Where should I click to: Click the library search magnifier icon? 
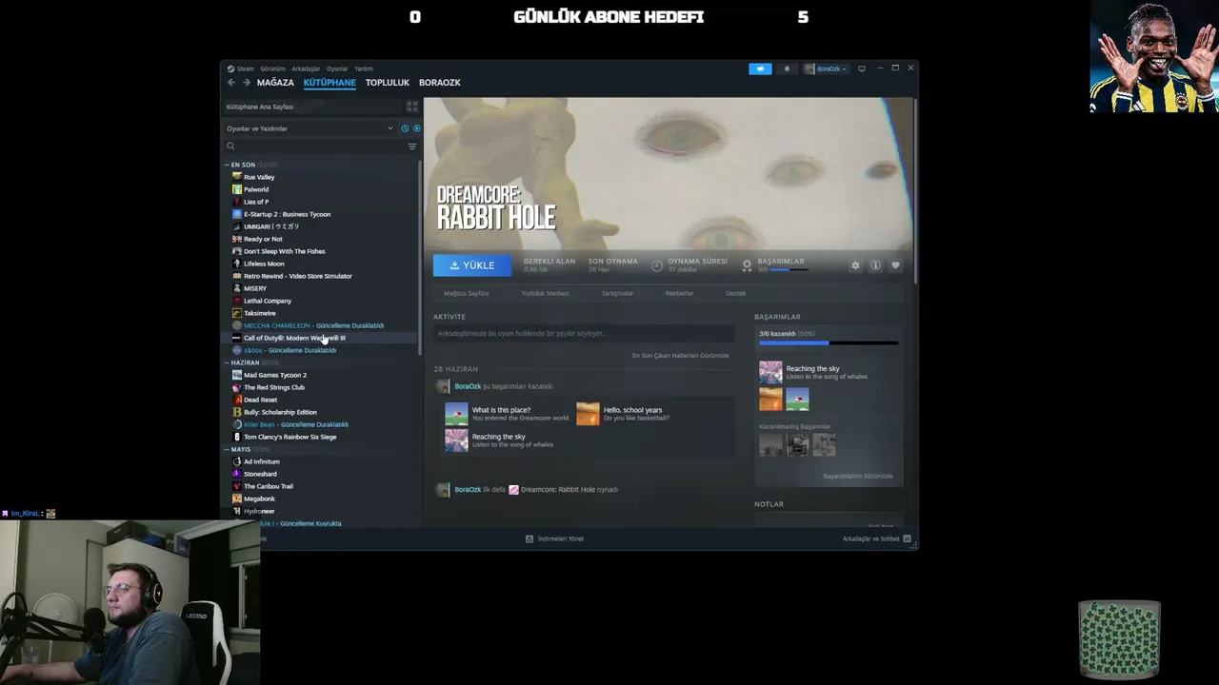pos(230,147)
